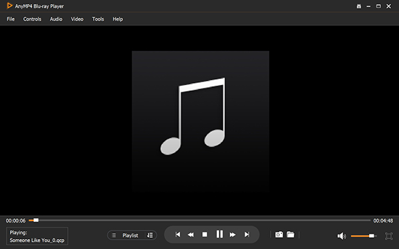
Task: Toggle fullscreen mode icon
Action: (x=388, y=236)
